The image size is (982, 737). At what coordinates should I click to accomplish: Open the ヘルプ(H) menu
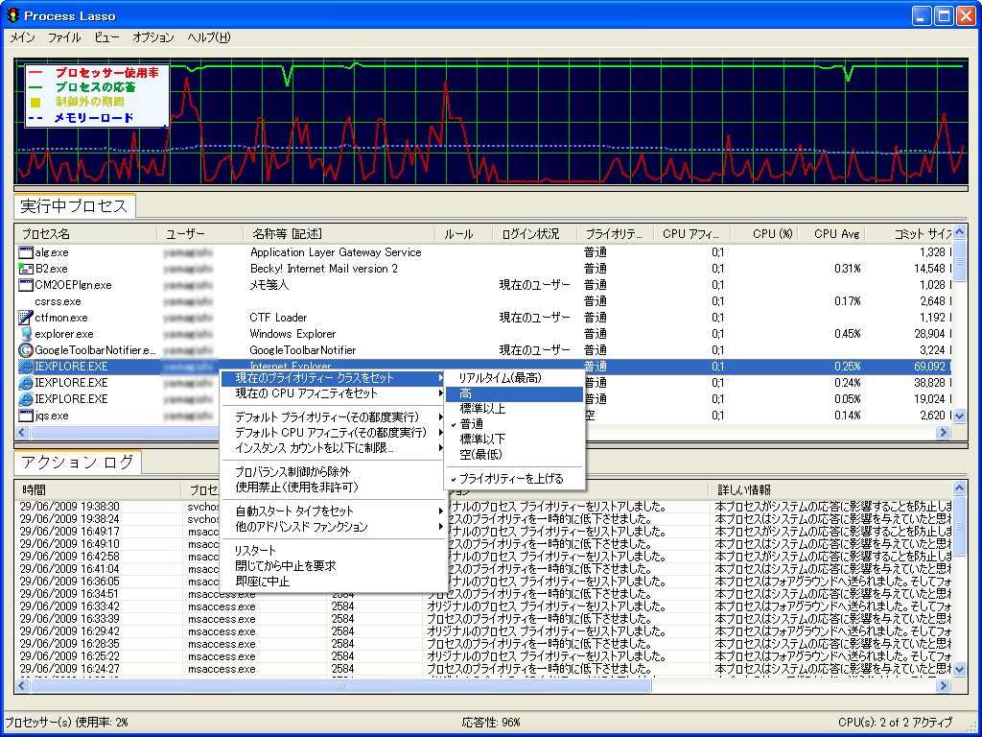pyautogui.click(x=209, y=37)
